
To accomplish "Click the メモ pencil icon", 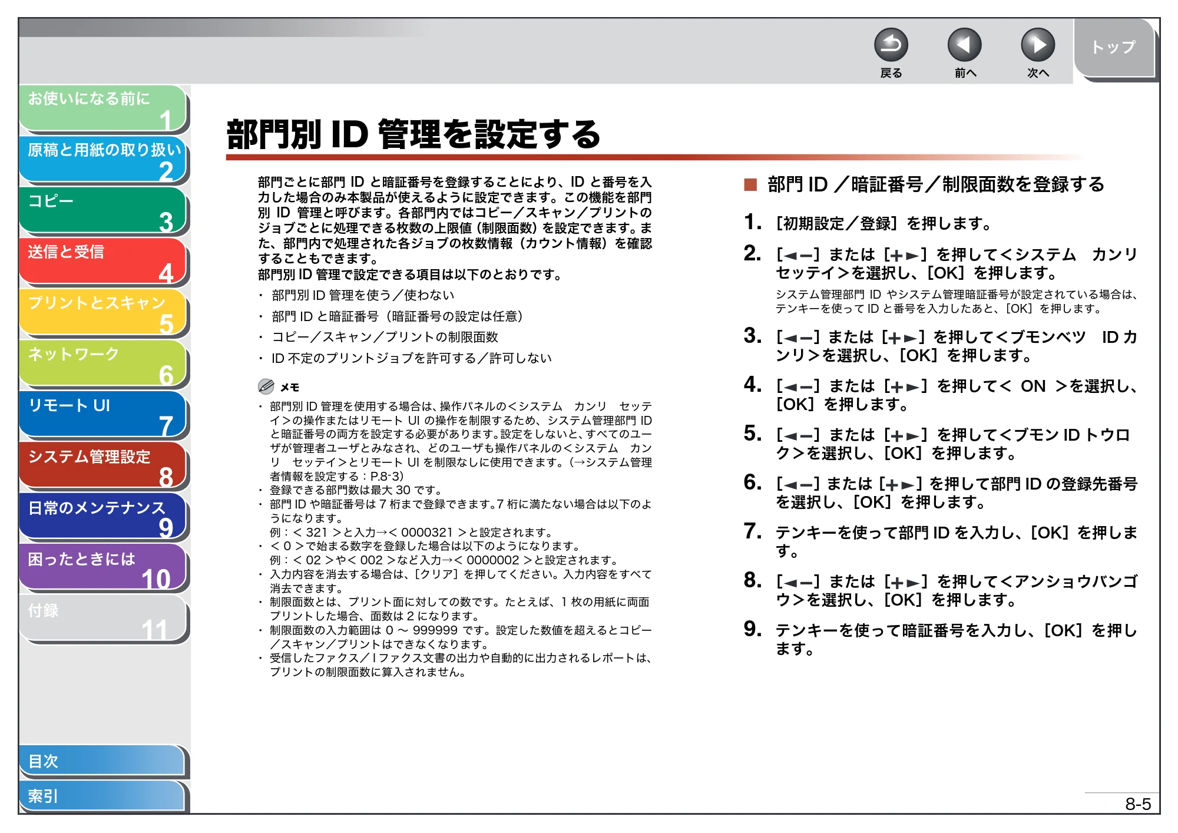I will (x=266, y=386).
